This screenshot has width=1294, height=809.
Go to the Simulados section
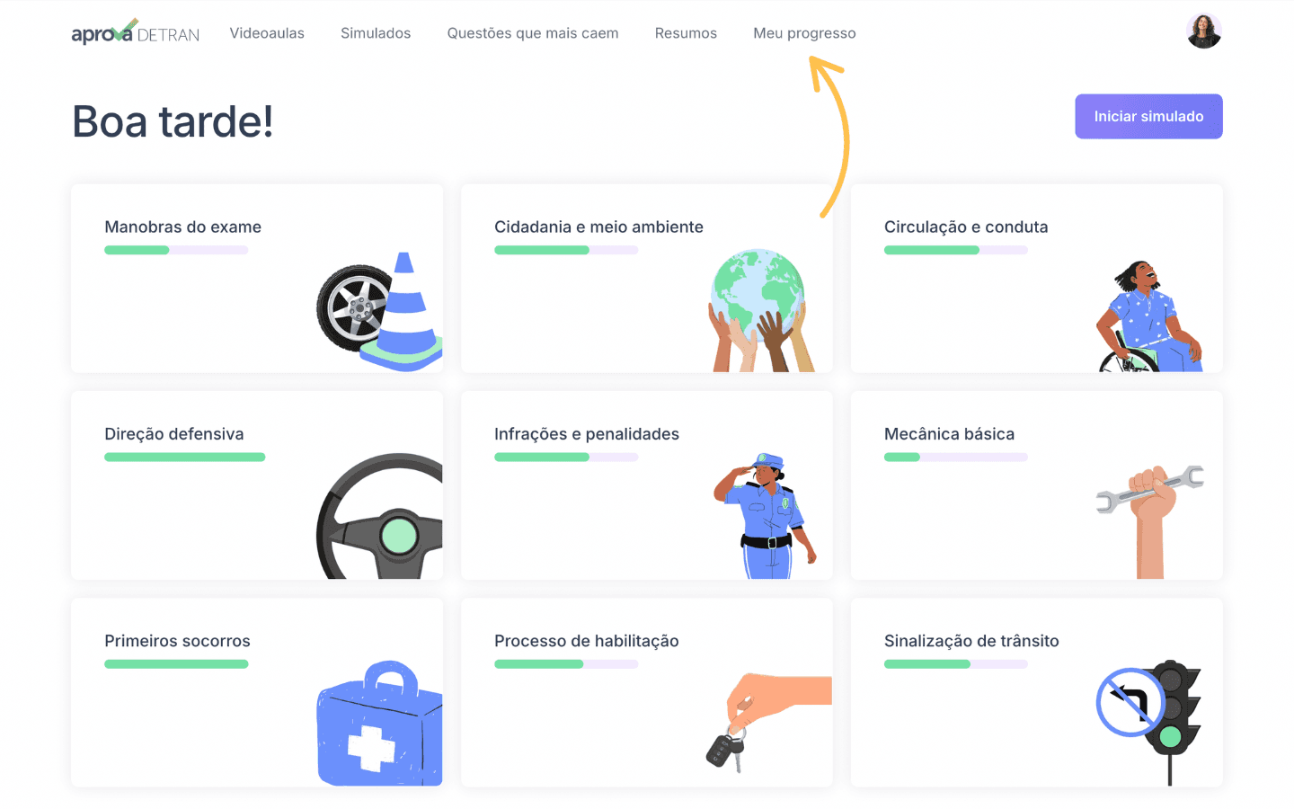click(x=376, y=33)
